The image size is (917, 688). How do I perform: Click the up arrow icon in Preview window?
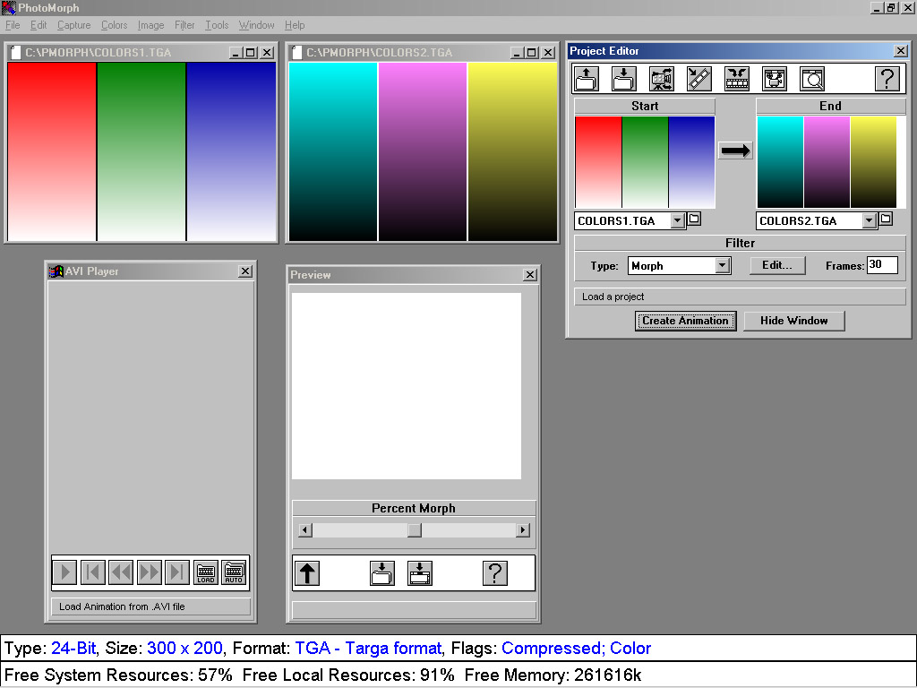(307, 573)
